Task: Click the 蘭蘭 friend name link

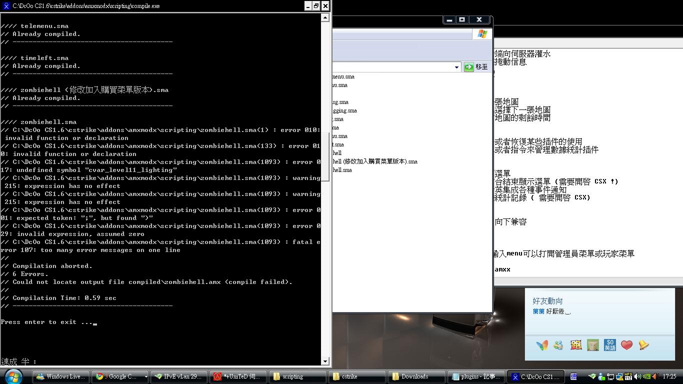Action: (538, 311)
